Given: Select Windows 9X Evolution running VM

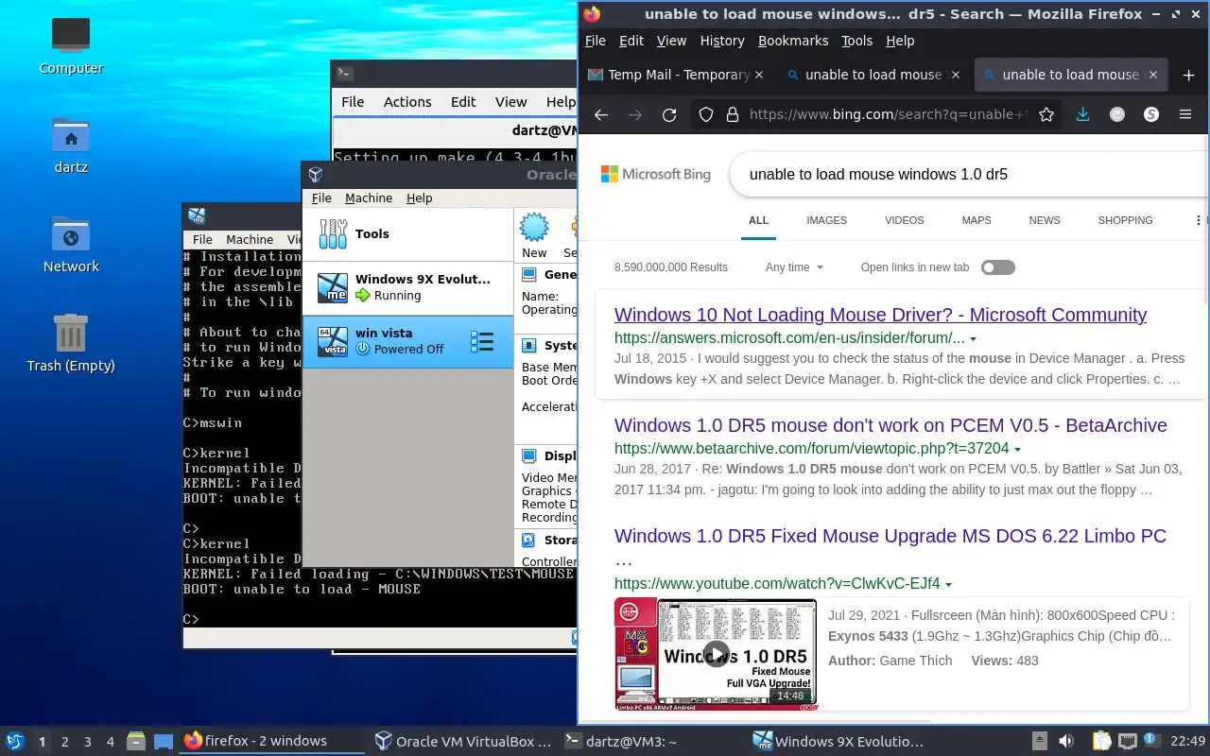Looking at the screenshot, I should point(407,287).
